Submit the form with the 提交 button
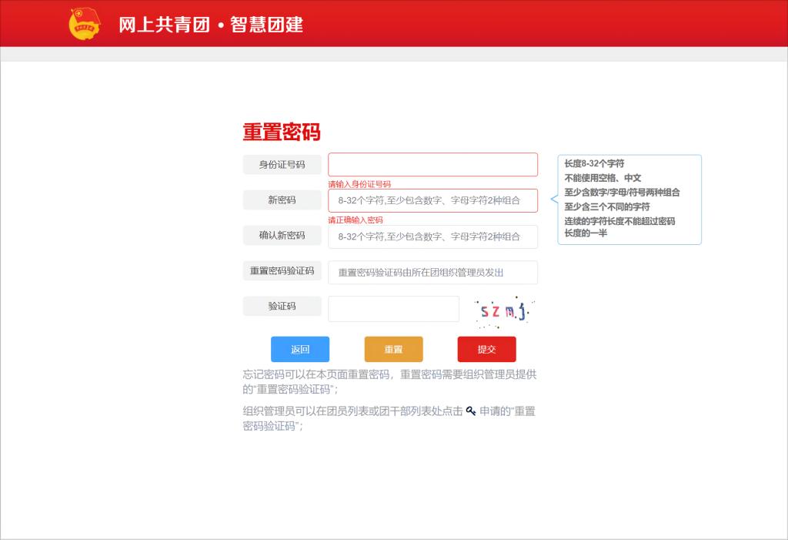Image resolution: width=788 pixels, height=540 pixels. coord(486,349)
